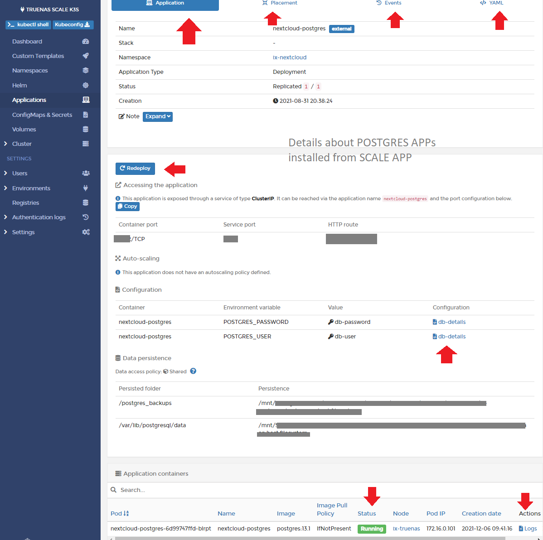Click the Data persistence database icon

tap(118, 358)
